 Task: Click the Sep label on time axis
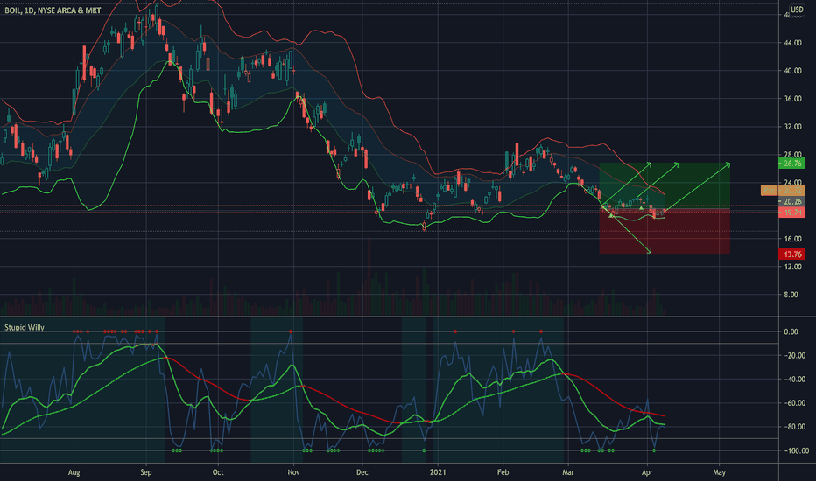click(x=145, y=472)
